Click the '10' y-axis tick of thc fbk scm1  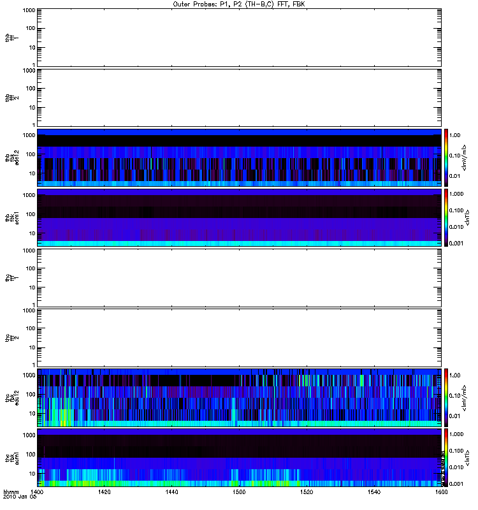coord(33,474)
